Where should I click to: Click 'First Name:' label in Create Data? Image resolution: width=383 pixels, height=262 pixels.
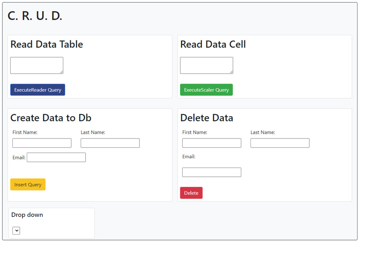[x=25, y=132]
